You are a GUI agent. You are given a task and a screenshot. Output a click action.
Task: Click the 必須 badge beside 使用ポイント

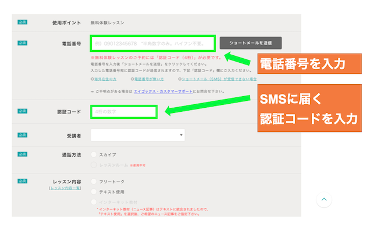(22, 22)
